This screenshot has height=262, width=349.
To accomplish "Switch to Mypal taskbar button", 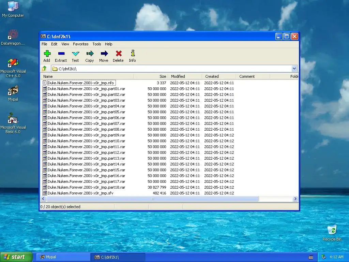I will (x=63, y=257).
